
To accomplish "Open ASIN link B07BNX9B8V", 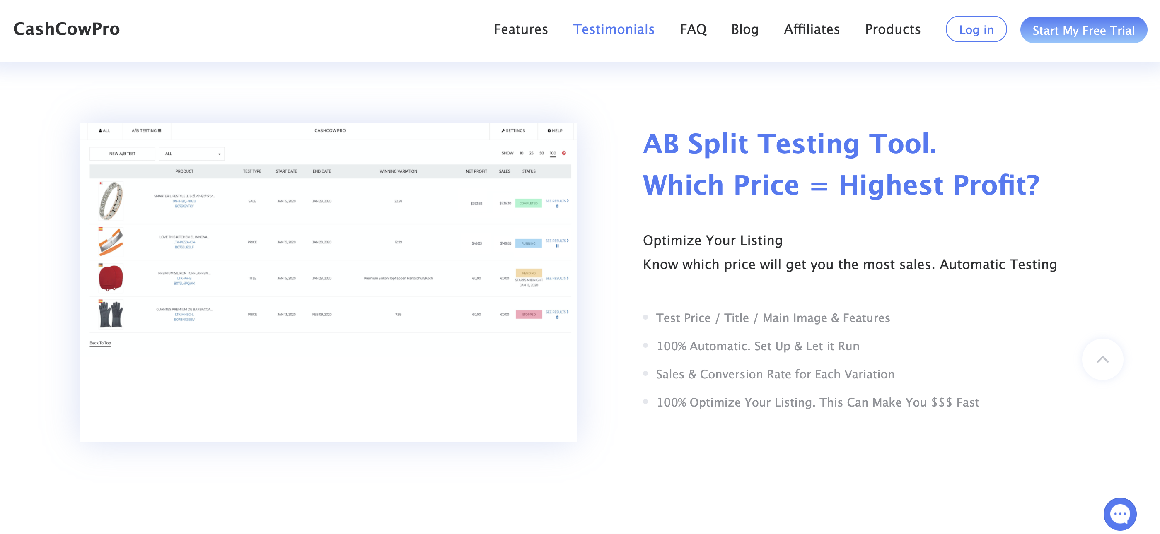I will pyautogui.click(x=184, y=320).
